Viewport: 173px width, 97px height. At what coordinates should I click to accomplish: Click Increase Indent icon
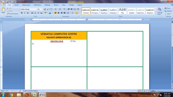(71, 9)
